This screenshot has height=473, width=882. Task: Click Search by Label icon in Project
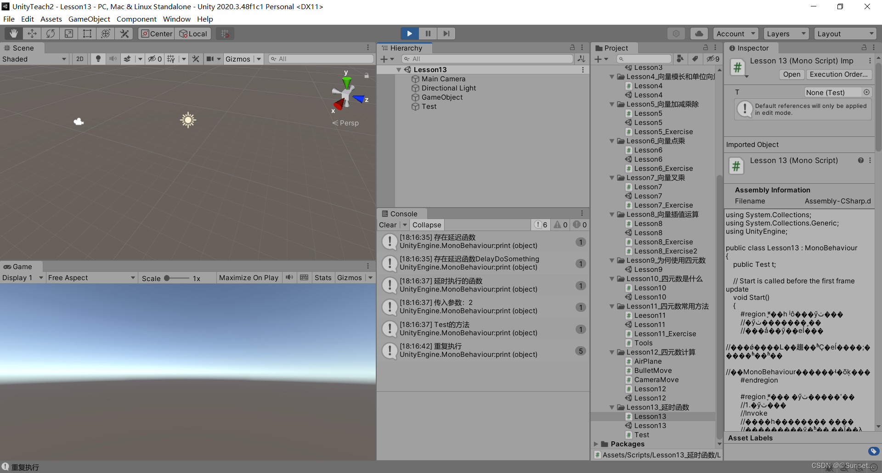[695, 59]
